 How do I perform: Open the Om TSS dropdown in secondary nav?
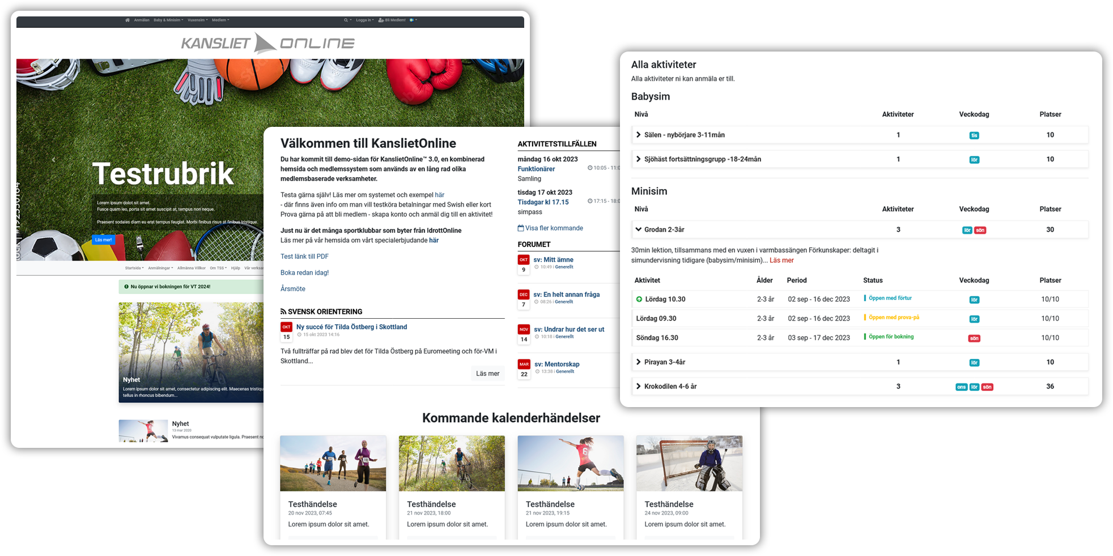click(x=218, y=268)
